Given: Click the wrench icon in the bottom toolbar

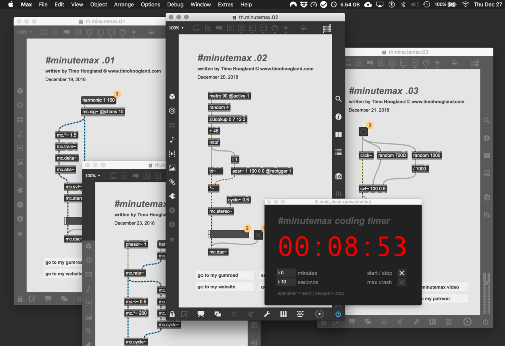Looking at the screenshot, I should coord(267,314).
